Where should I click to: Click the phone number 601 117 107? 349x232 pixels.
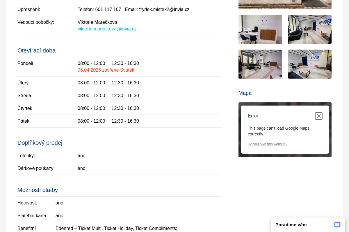108,10
